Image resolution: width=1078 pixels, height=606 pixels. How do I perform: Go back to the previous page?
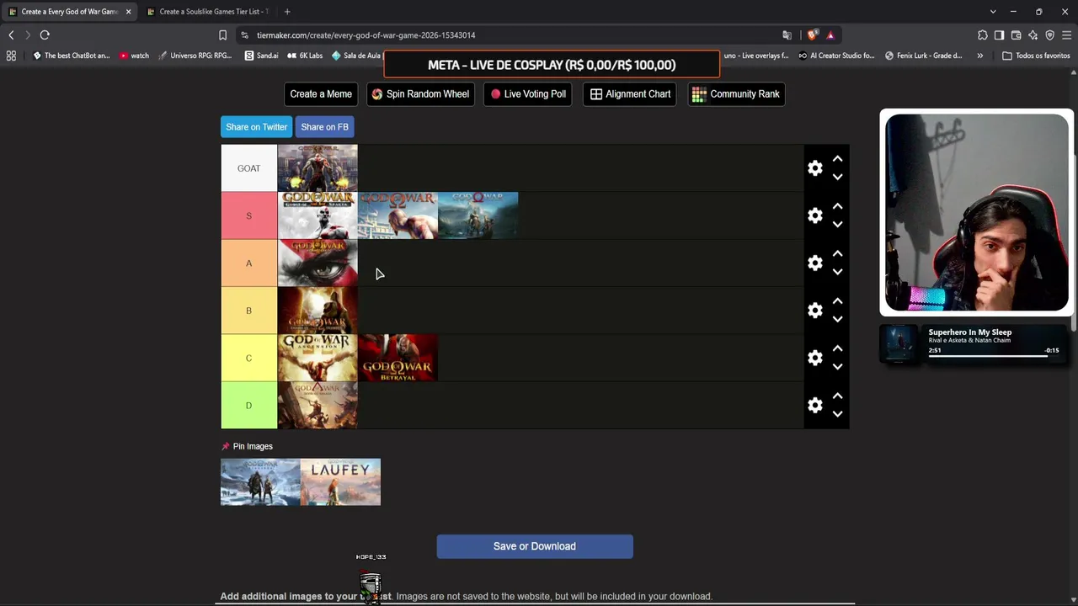[x=11, y=35]
